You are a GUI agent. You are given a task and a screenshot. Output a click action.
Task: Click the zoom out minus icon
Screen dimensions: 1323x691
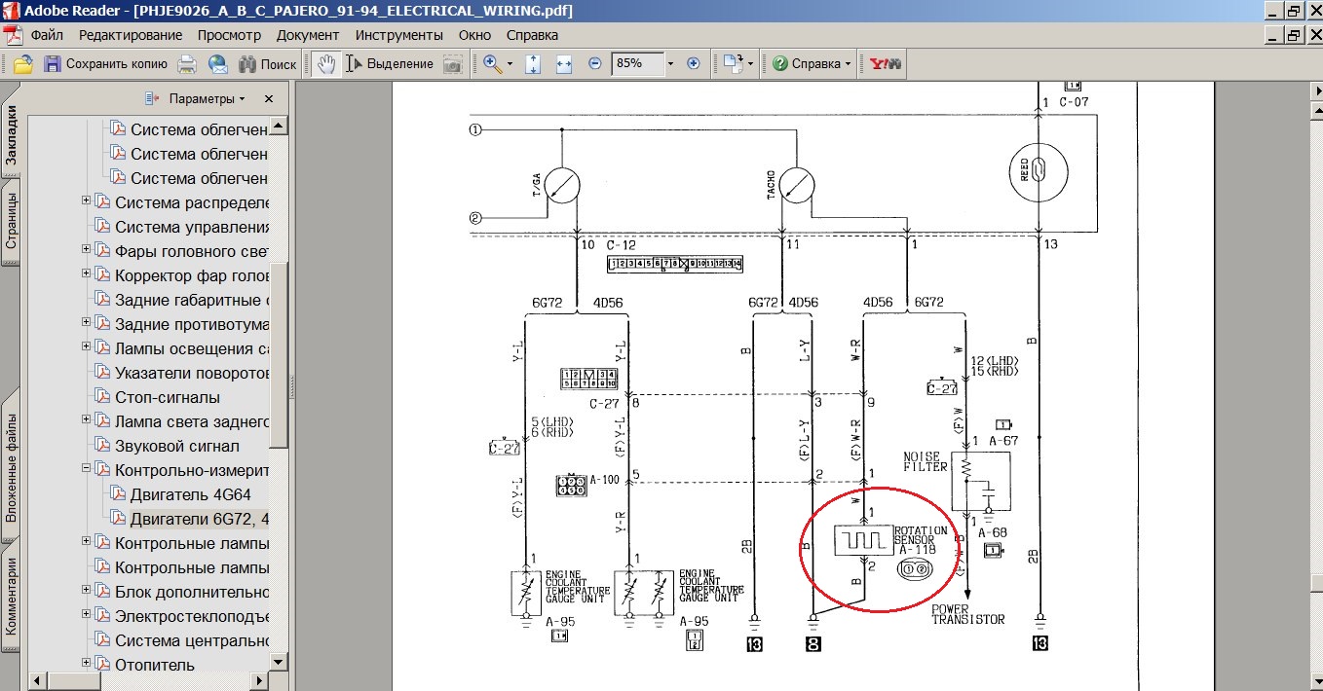point(595,64)
